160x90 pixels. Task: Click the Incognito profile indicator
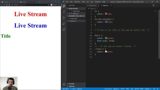click(54, 5)
